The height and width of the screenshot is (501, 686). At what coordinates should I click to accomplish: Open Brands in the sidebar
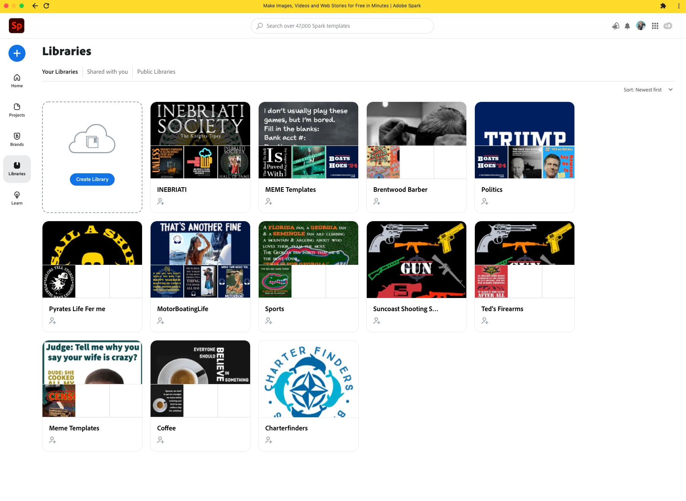click(17, 140)
